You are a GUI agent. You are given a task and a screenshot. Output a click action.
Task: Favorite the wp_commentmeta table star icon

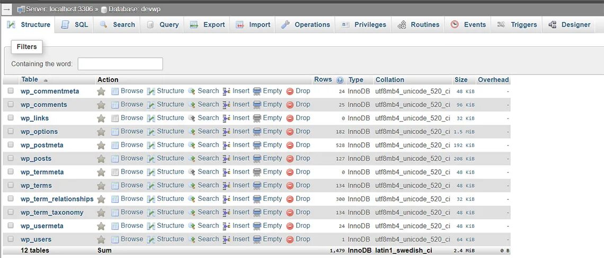tap(101, 91)
